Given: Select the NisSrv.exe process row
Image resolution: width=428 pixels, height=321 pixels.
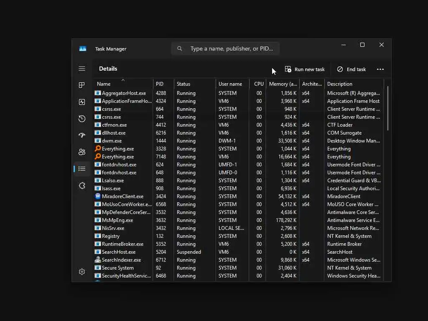Looking at the screenshot, I should pos(239,228).
